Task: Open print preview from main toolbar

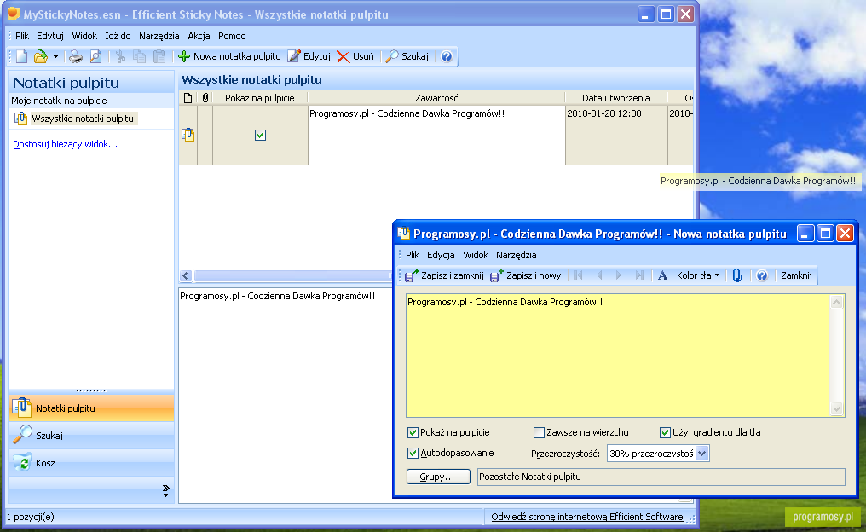Action: click(x=95, y=56)
